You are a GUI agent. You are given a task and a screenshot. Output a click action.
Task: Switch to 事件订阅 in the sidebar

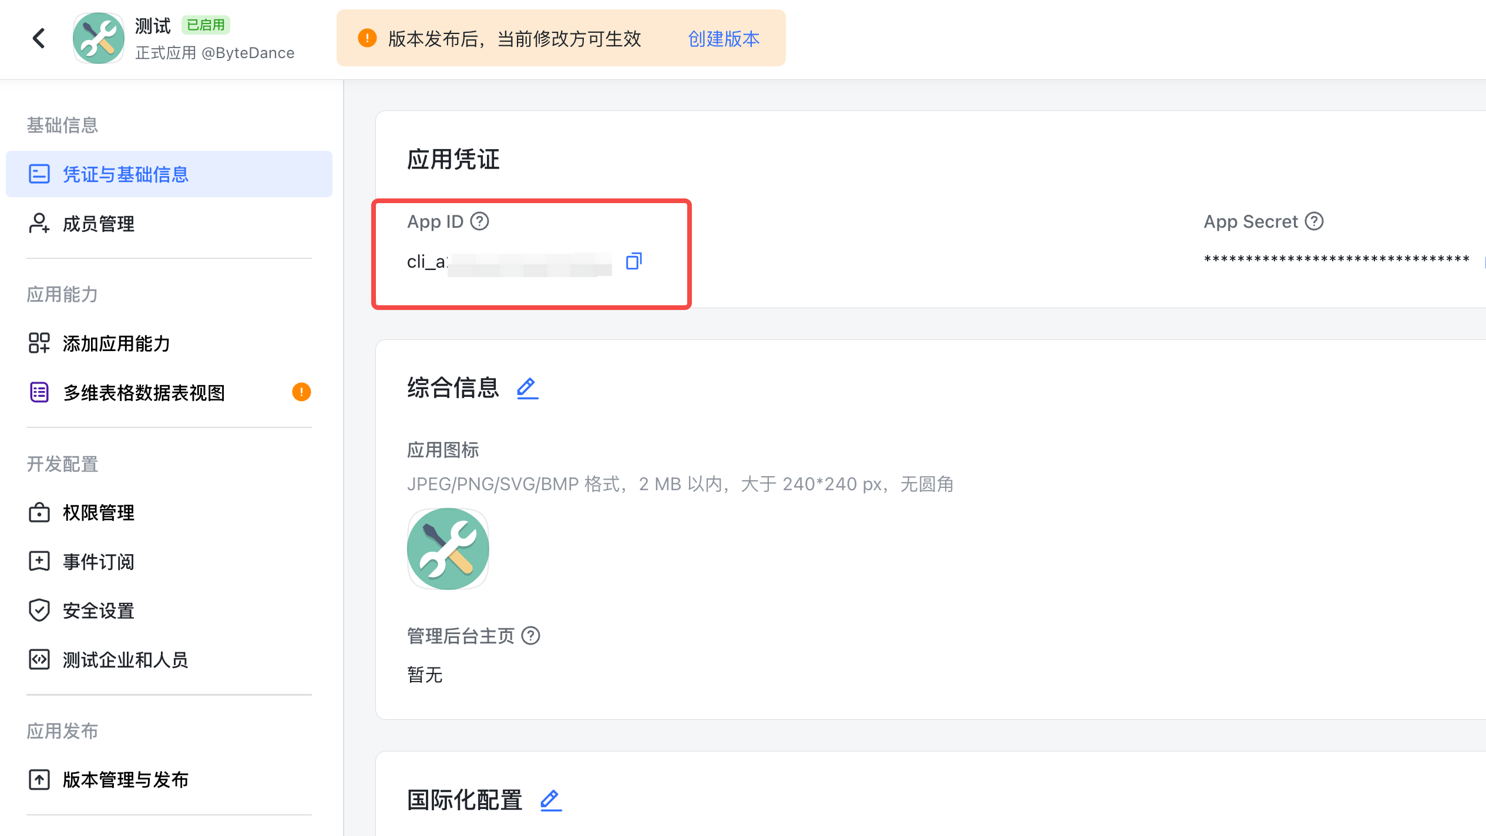(98, 562)
